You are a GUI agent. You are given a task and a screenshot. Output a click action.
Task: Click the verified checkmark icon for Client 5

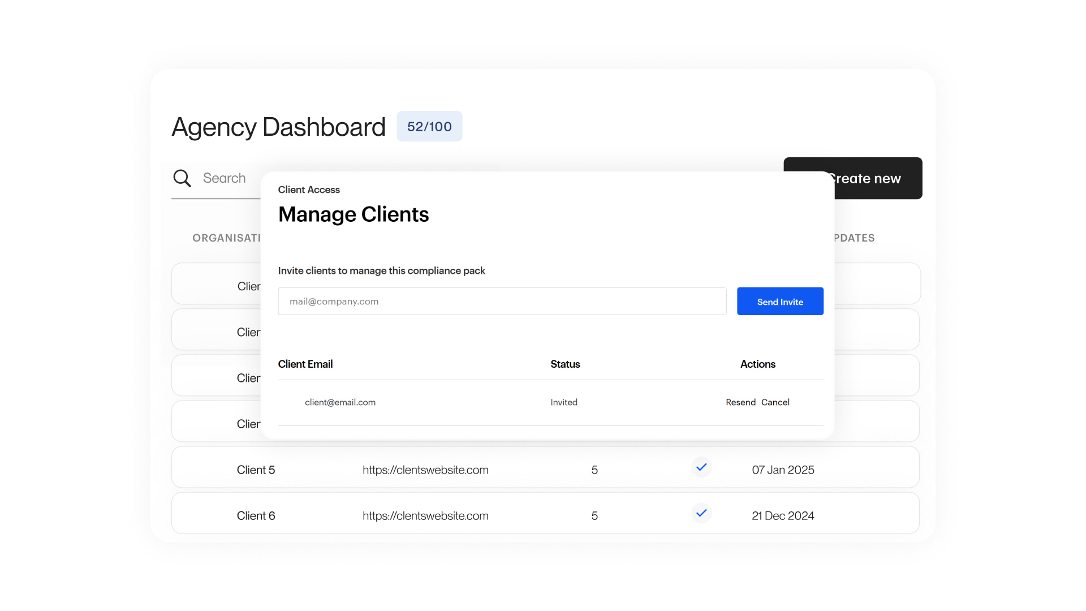701,467
